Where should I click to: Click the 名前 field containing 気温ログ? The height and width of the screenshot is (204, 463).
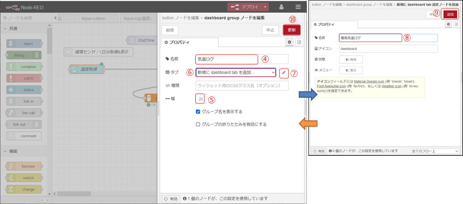pyautogui.click(x=226, y=59)
